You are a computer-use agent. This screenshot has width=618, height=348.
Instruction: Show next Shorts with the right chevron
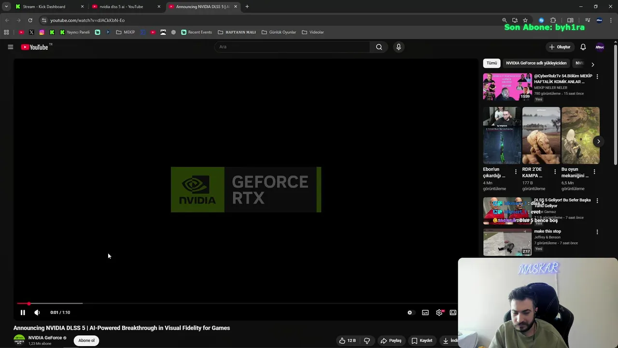click(x=598, y=141)
